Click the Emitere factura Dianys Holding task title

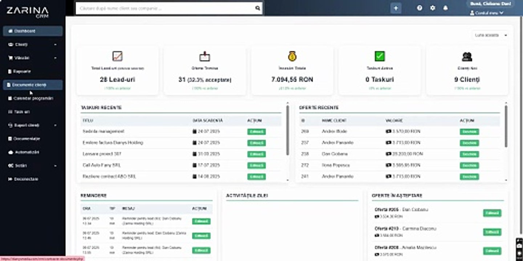tap(113, 142)
